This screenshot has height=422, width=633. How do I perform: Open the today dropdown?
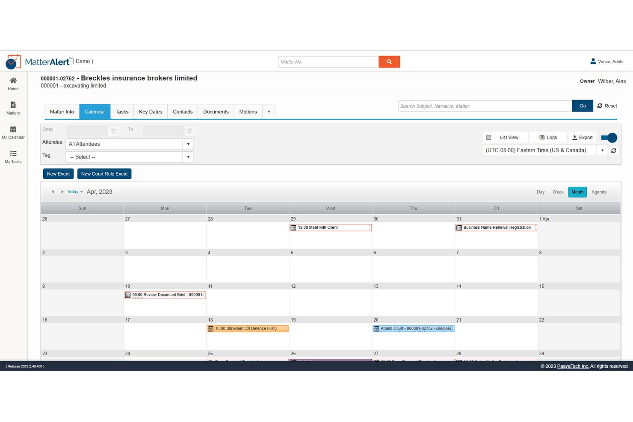pyautogui.click(x=75, y=192)
